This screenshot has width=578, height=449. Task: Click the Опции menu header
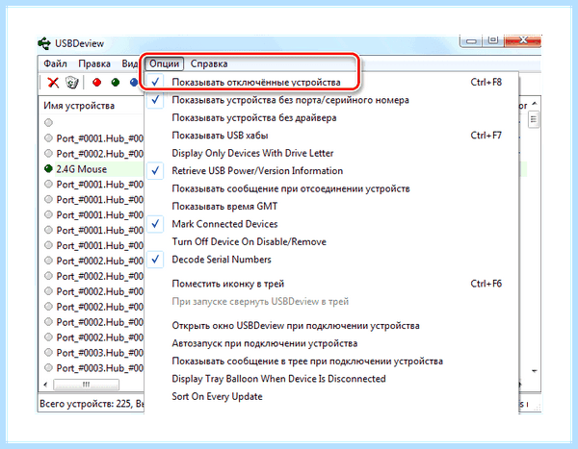pos(164,63)
